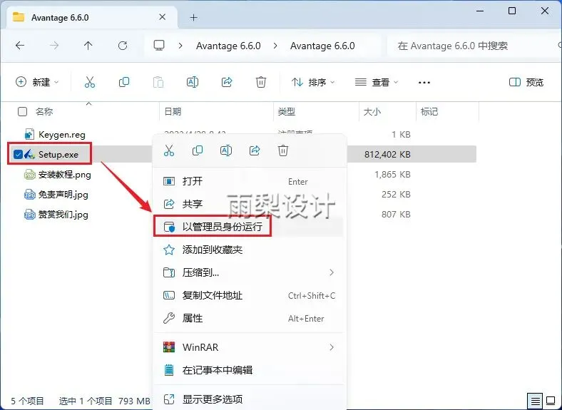The image size is (562, 410).
Task: Sort by the 标记 column header
Action: pyautogui.click(x=429, y=111)
